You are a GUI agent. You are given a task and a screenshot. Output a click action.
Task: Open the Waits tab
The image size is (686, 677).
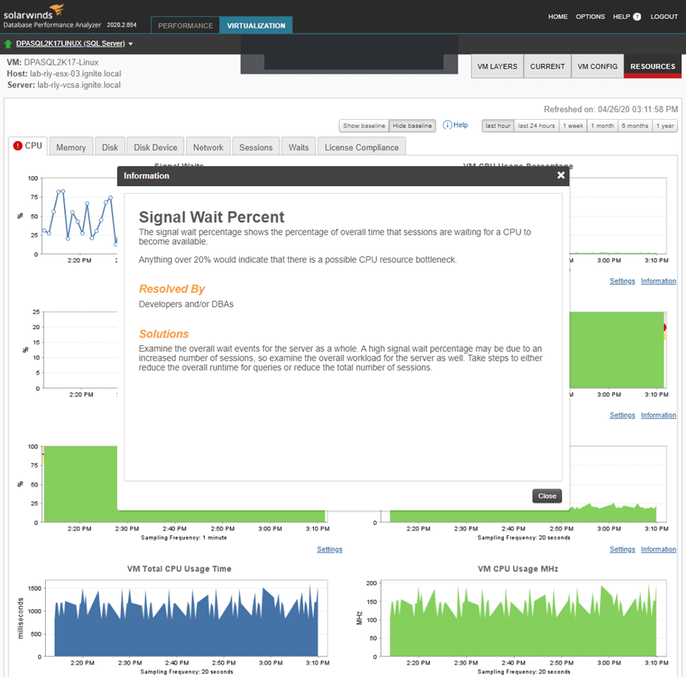[298, 147]
